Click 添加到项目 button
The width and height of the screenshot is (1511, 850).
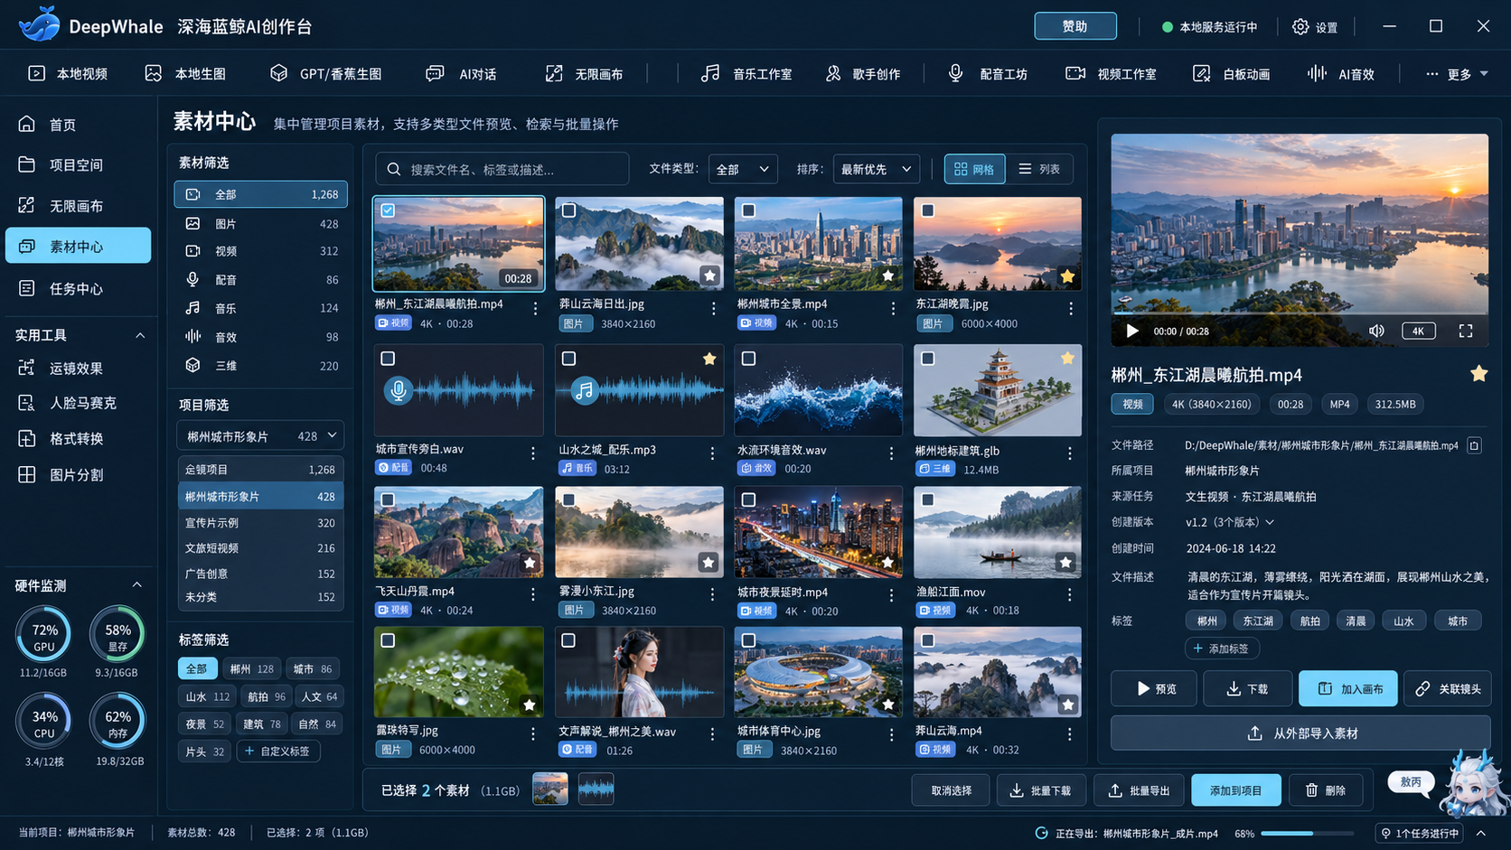click(1235, 790)
